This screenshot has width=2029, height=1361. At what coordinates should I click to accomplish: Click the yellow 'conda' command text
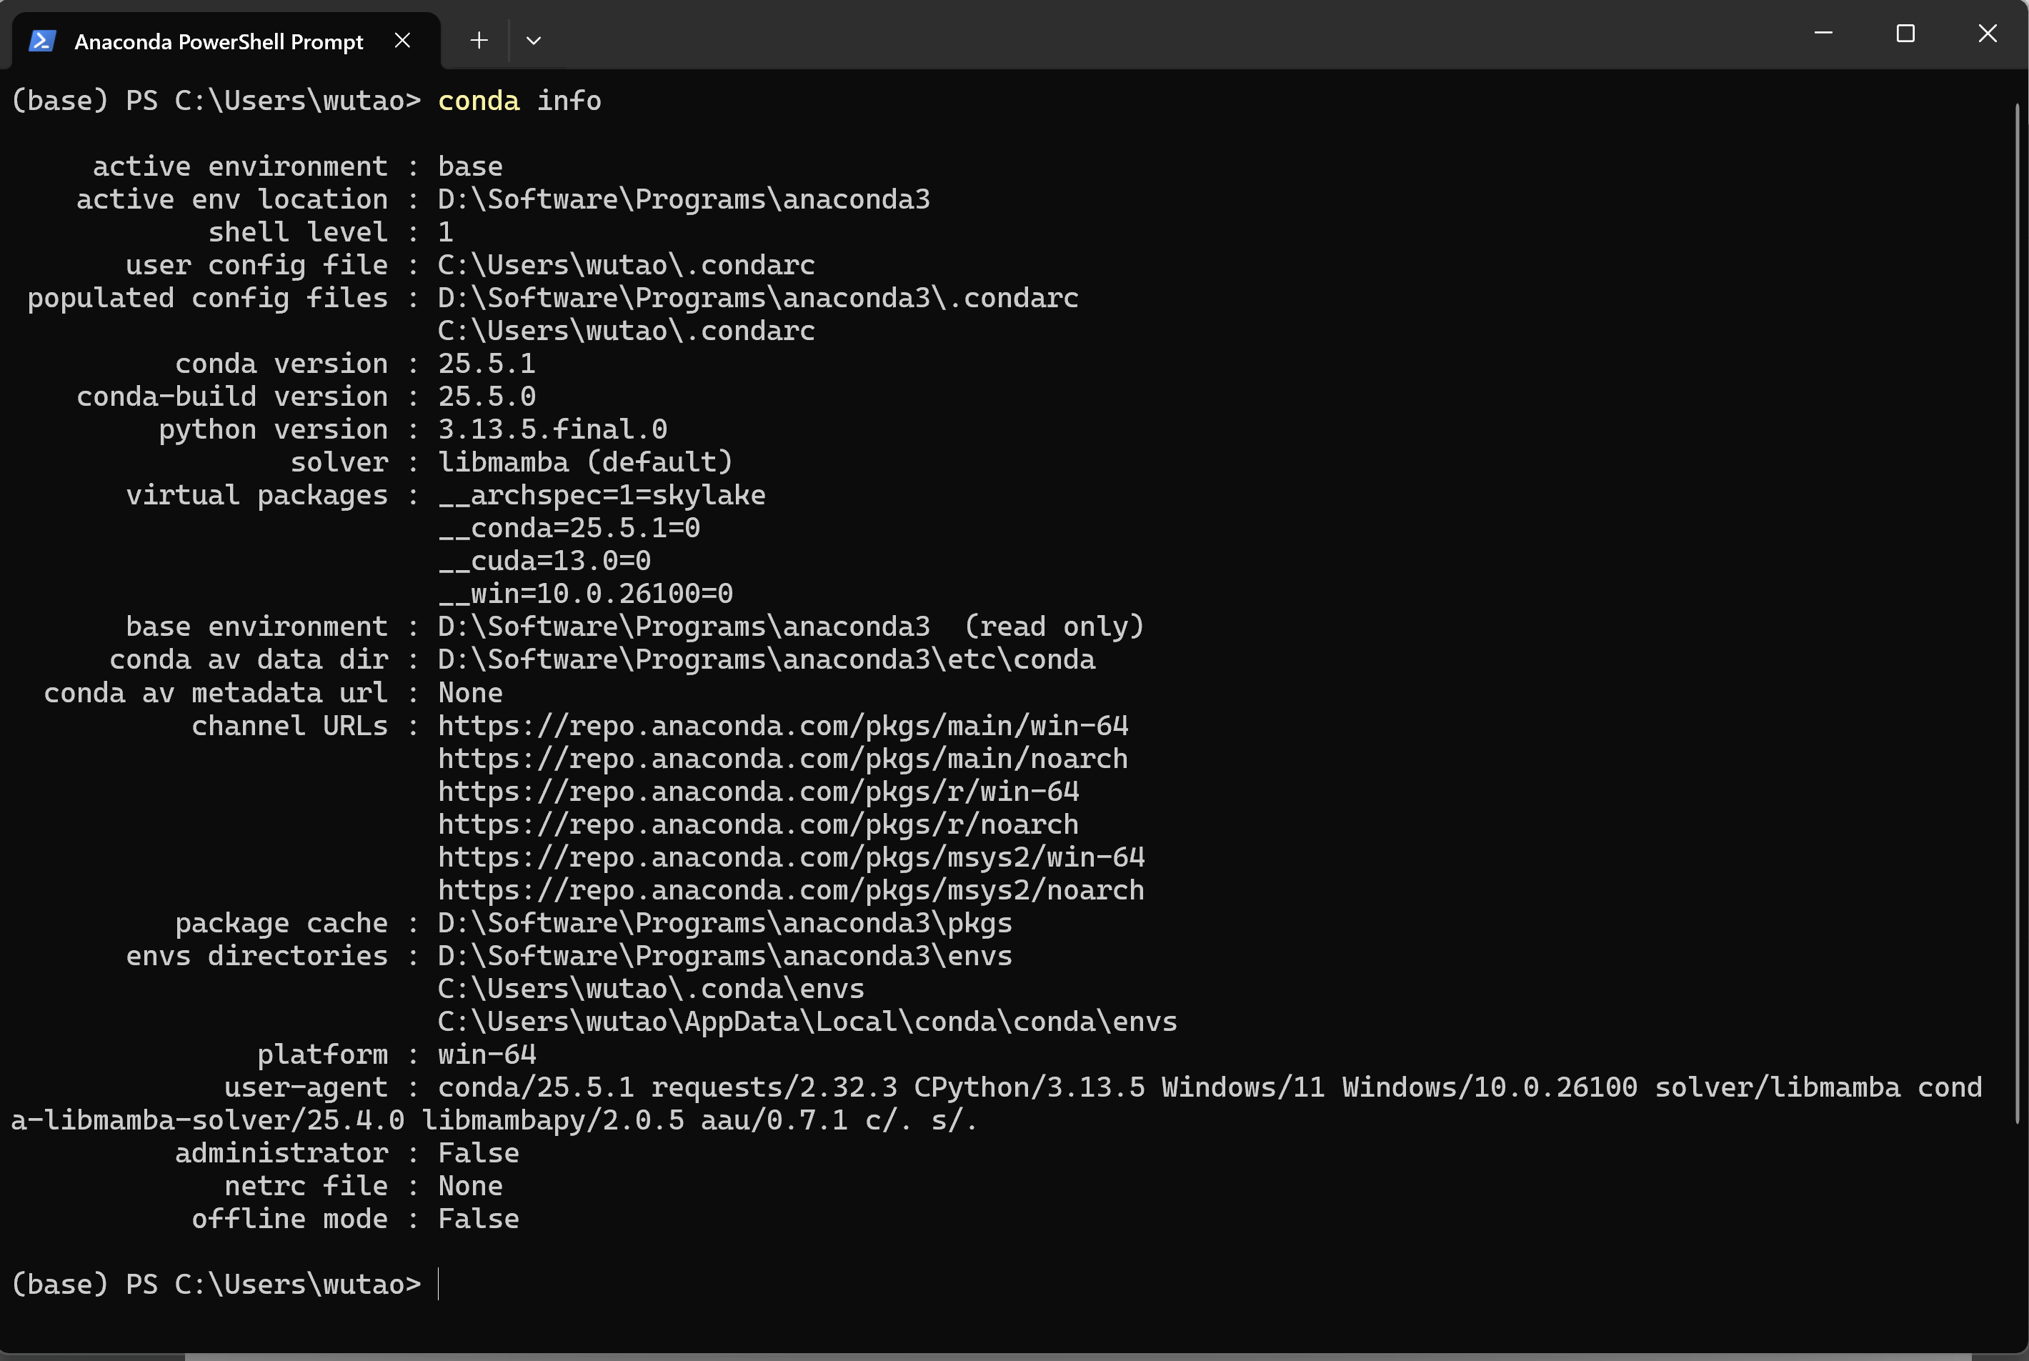point(478,101)
